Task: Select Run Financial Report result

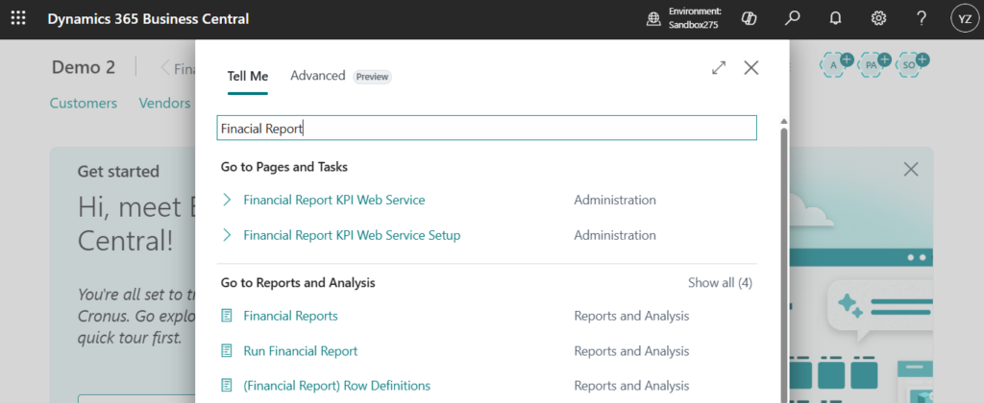Action: (x=300, y=351)
